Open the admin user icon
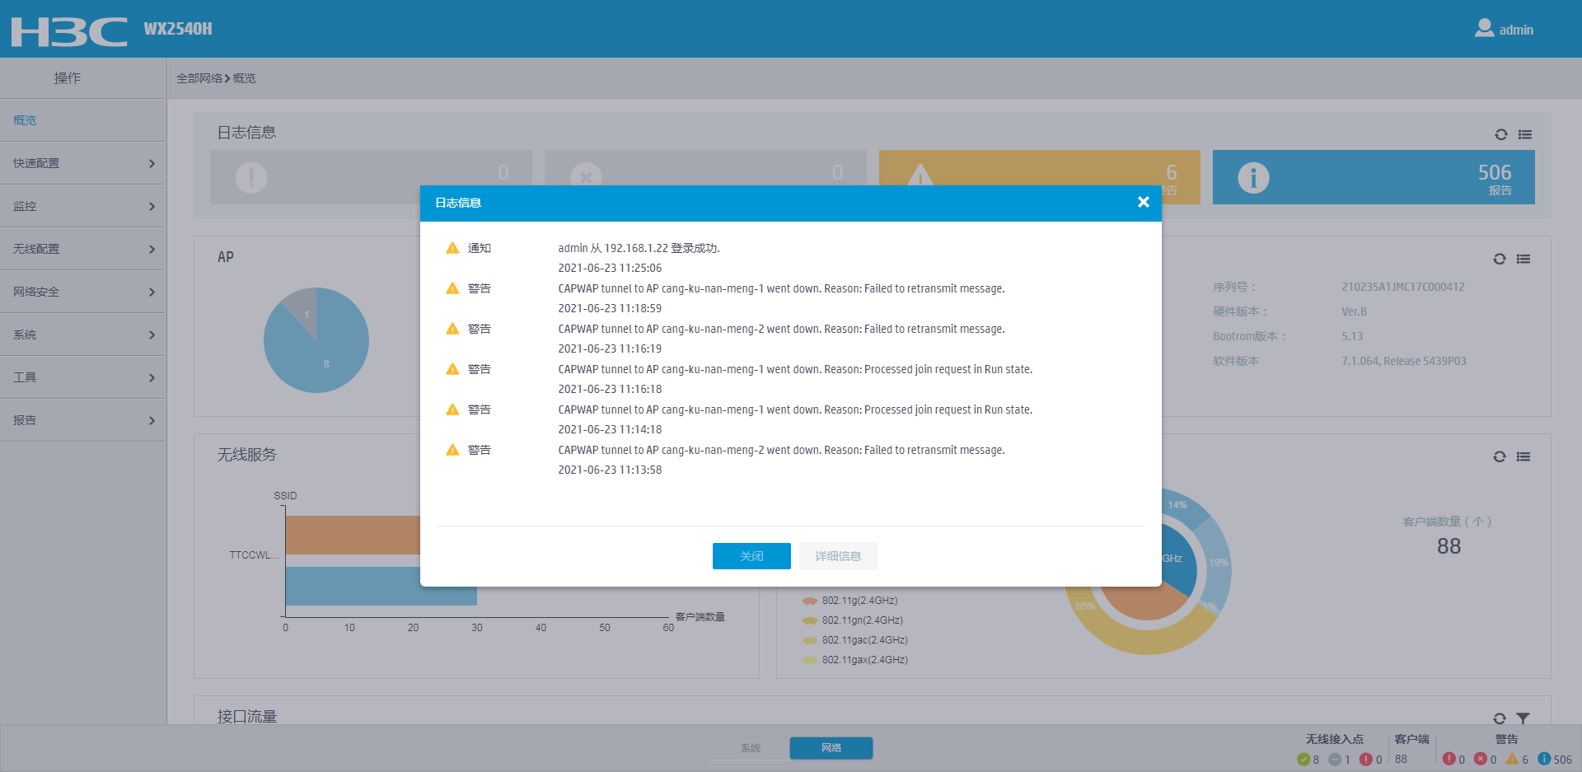The width and height of the screenshot is (1582, 772). click(1484, 28)
